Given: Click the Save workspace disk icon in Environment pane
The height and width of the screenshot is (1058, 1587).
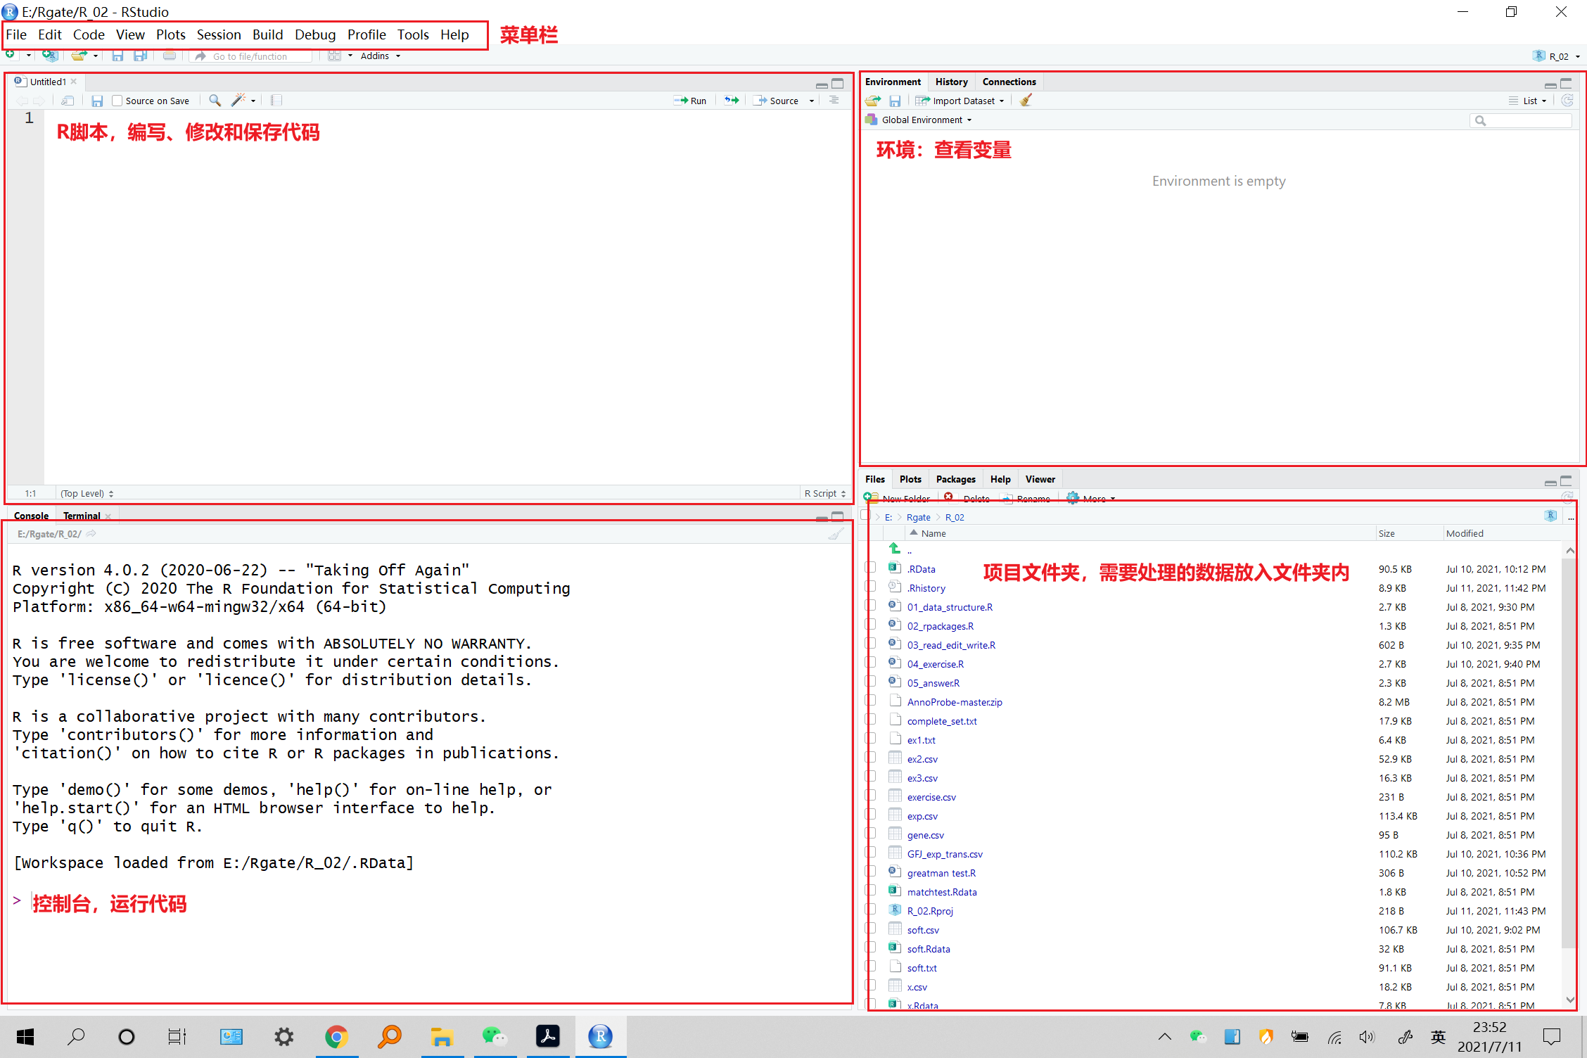Looking at the screenshot, I should tap(895, 101).
